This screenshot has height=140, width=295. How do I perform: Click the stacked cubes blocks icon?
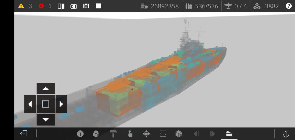click(x=257, y=6)
